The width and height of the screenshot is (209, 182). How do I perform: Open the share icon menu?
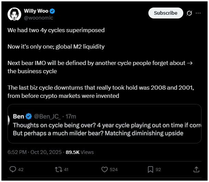[196, 169]
